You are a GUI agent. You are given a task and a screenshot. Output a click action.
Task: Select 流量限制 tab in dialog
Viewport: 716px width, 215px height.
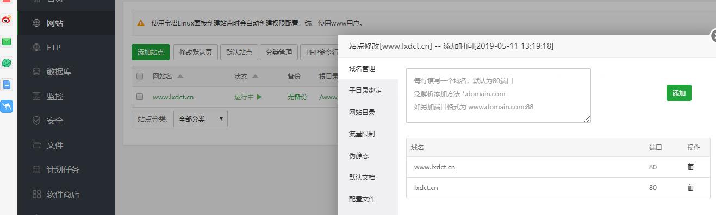click(x=368, y=134)
